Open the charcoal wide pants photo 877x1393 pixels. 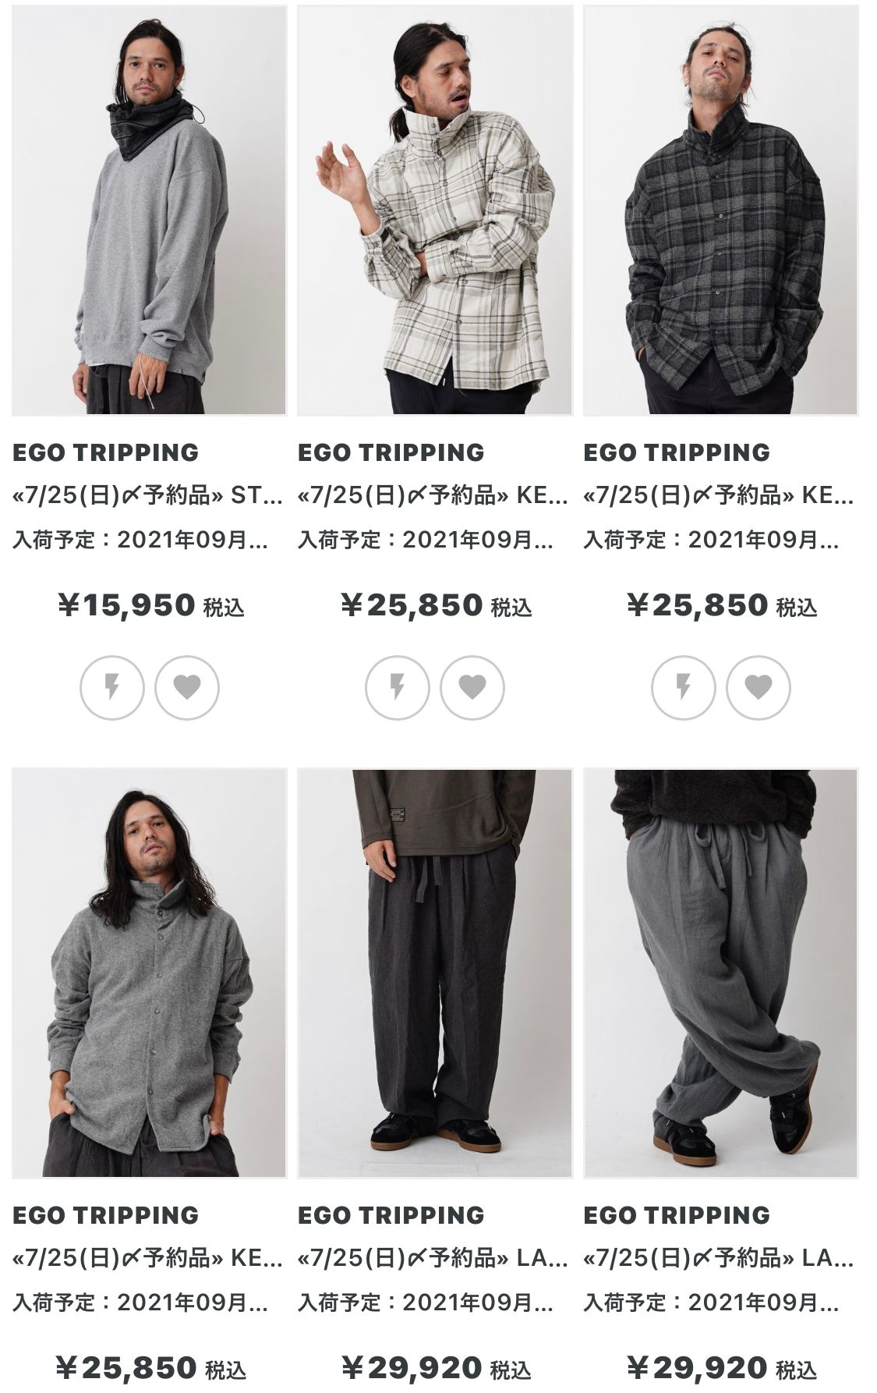[435, 973]
